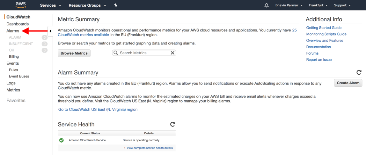Open the notifications bell icon
Screen dimensions: 366x155
267,5
